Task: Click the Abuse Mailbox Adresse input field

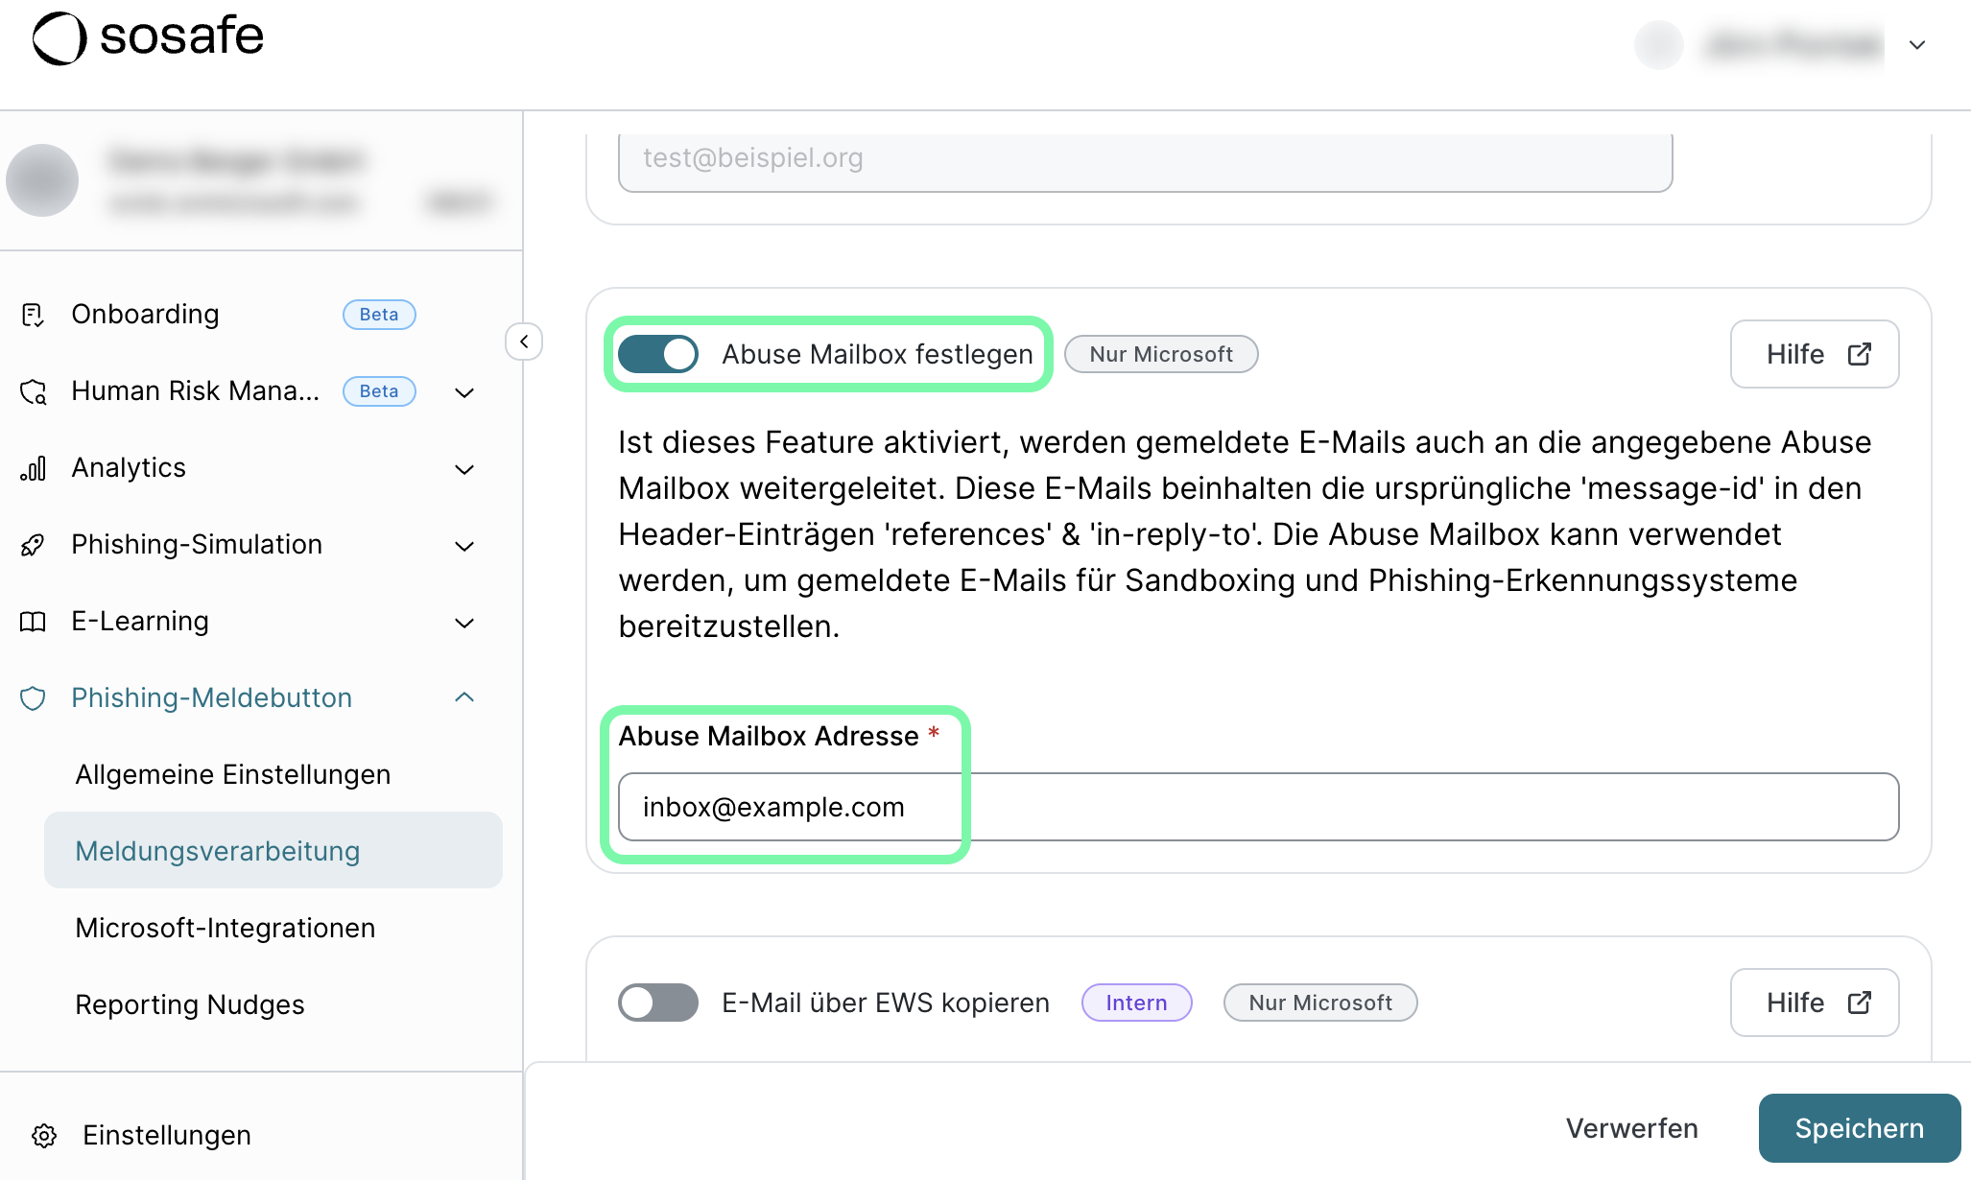Action: tap(1257, 807)
